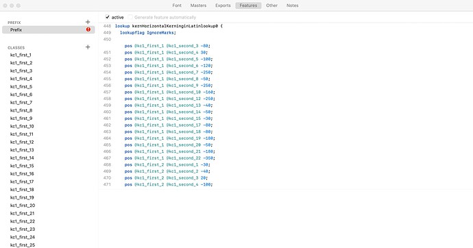Add a new class with plus icon

point(88,47)
